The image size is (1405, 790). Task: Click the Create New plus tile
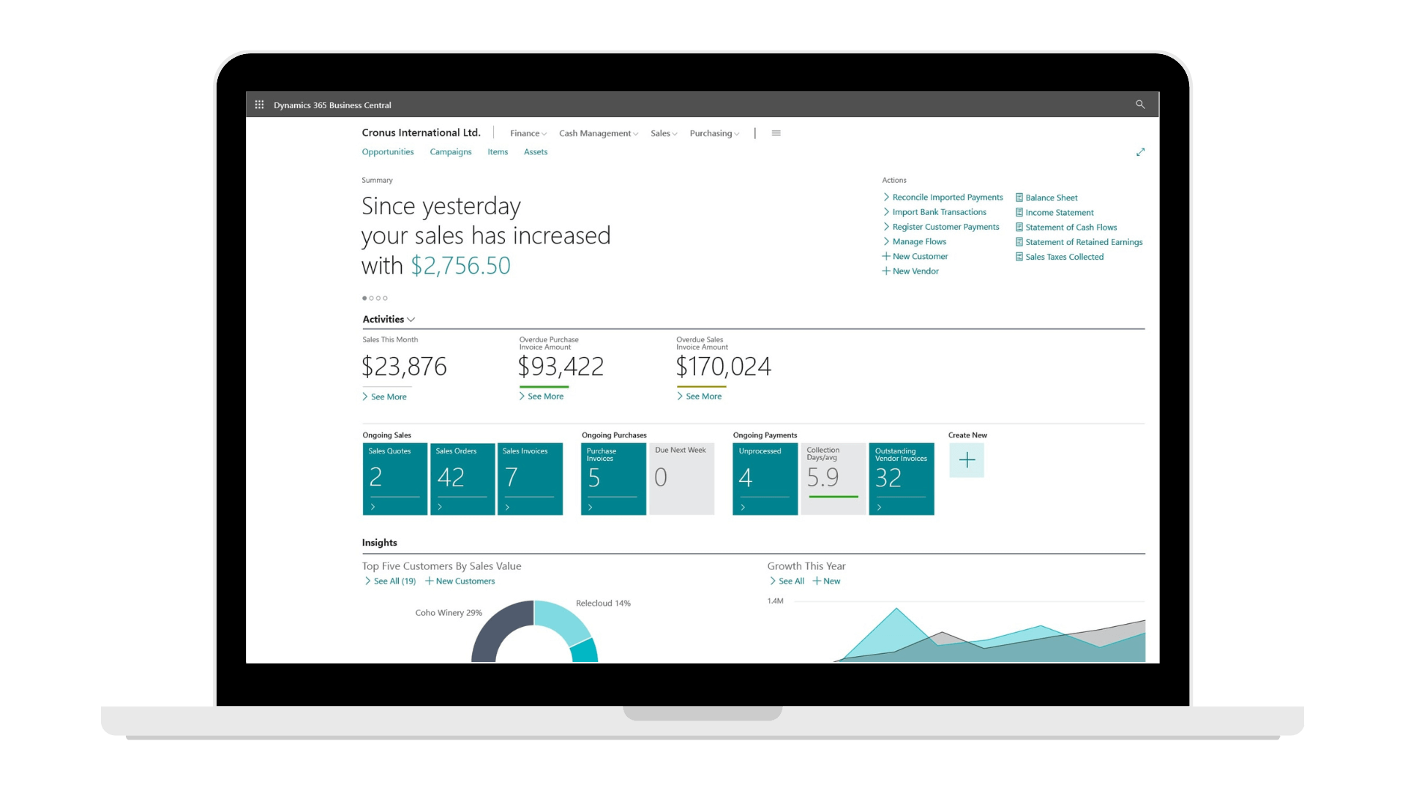pos(967,460)
